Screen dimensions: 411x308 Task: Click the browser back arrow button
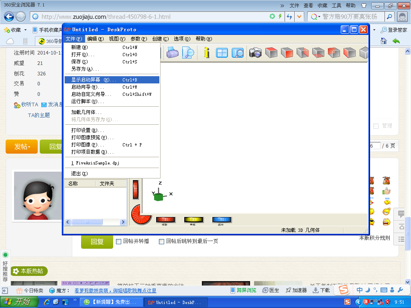[9, 17]
